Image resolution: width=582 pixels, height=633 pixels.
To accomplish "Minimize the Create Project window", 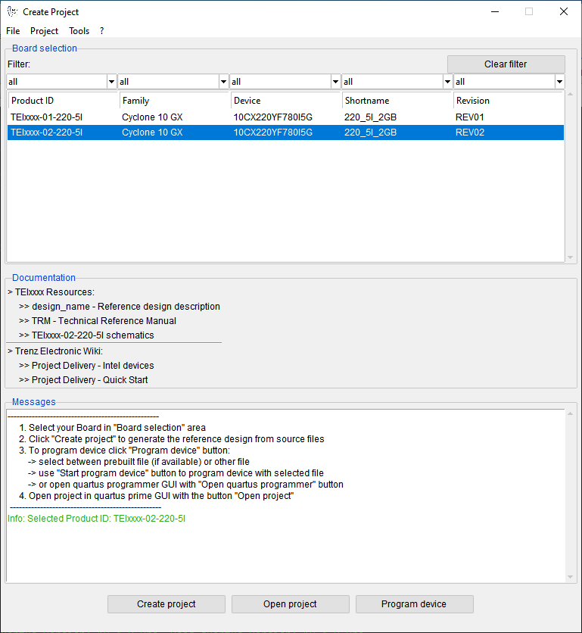I will pos(495,11).
